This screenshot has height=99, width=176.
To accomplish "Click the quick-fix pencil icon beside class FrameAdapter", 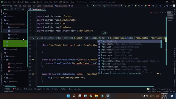I will (33, 38).
